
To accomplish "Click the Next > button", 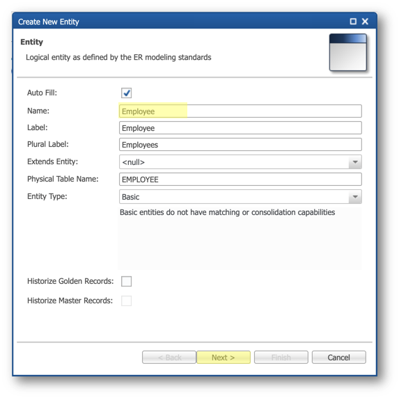I will click(224, 358).
